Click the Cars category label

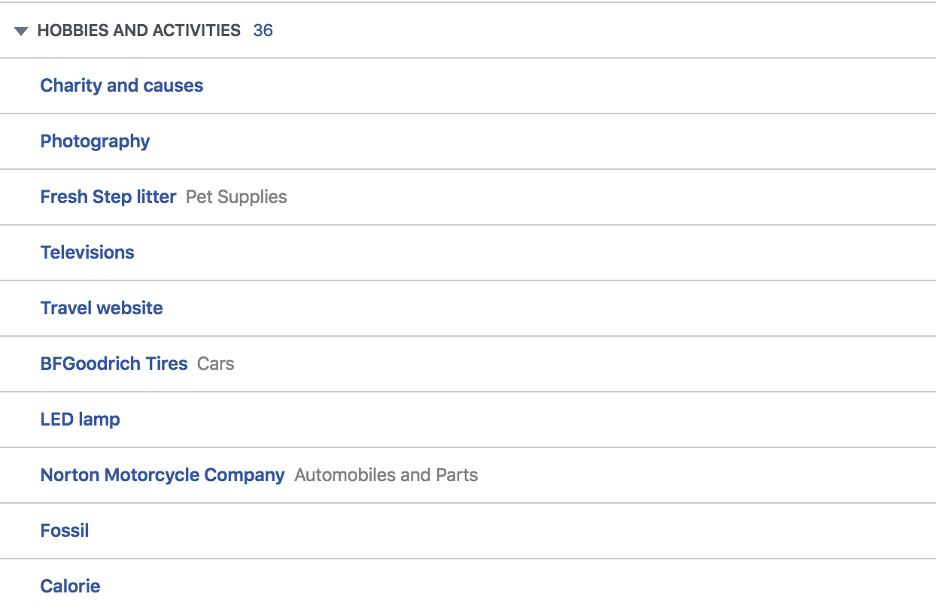pos(216,364)
